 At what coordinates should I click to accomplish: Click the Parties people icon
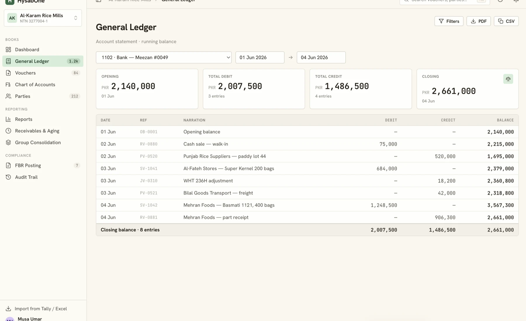tap(8, 96)
